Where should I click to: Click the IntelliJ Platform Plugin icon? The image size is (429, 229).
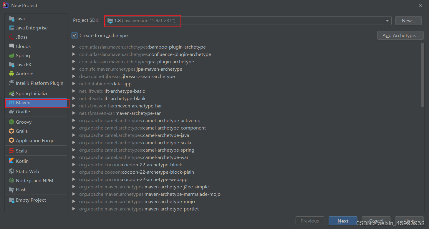click(x=11, y=83)
